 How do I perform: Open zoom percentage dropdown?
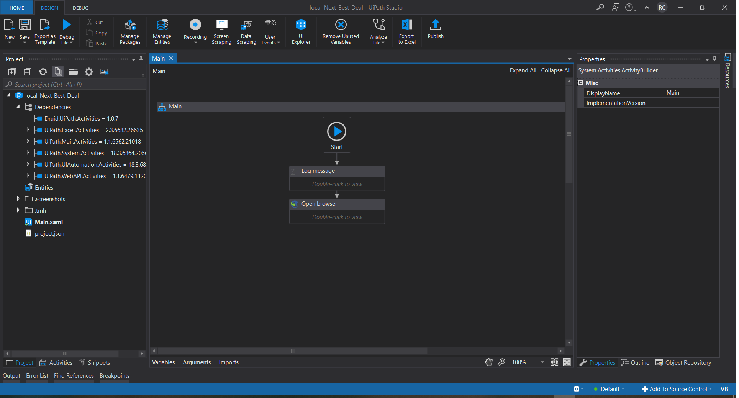pos(542,362)
